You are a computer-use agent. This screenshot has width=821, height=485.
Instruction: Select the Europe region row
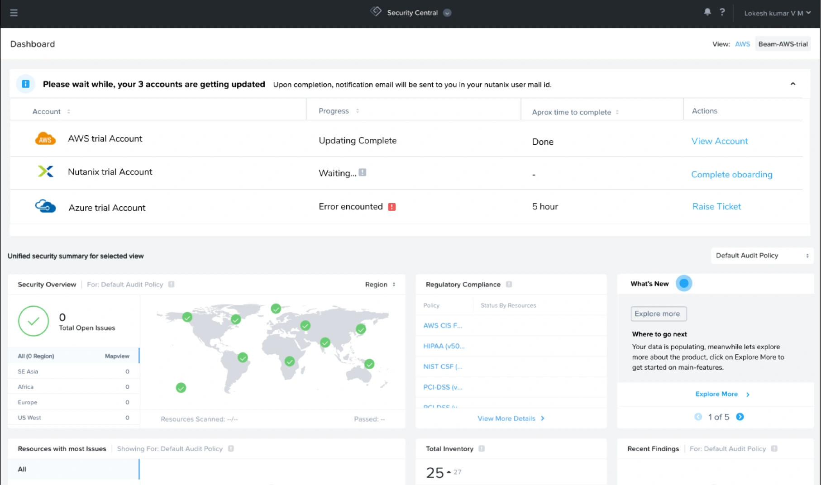click(x=74, y=402)
